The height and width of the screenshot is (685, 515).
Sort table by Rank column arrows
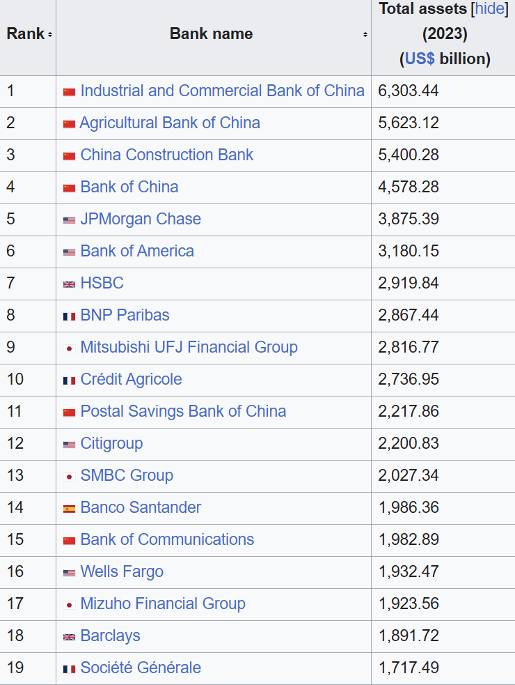[50, 34]
